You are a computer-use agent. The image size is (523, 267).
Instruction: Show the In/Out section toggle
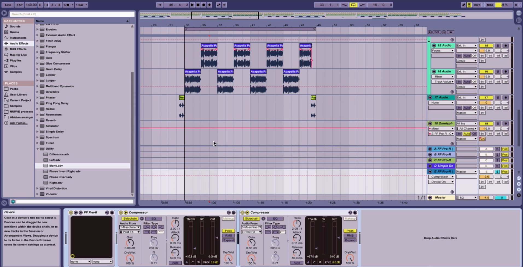click(x=519, y=178)
